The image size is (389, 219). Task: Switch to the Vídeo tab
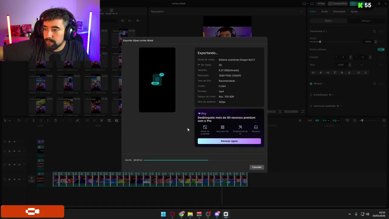tap(313, 12)
